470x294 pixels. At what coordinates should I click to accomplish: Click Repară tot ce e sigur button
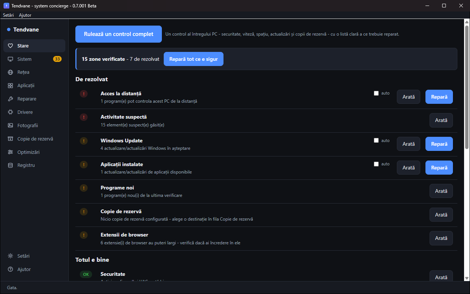coord(193,59)
